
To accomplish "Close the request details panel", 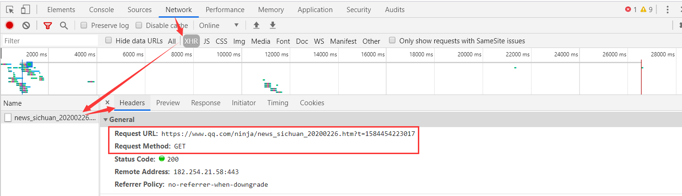I will (107, 102).
